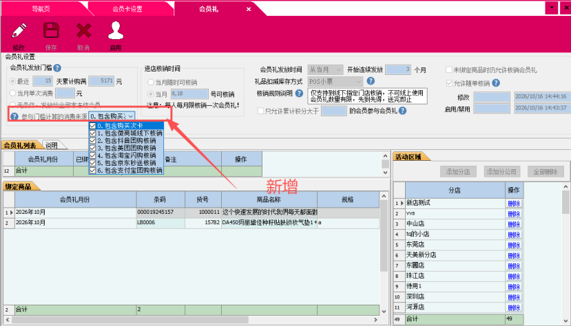Select cell with barcode 000019245157

tap(160, 213)
